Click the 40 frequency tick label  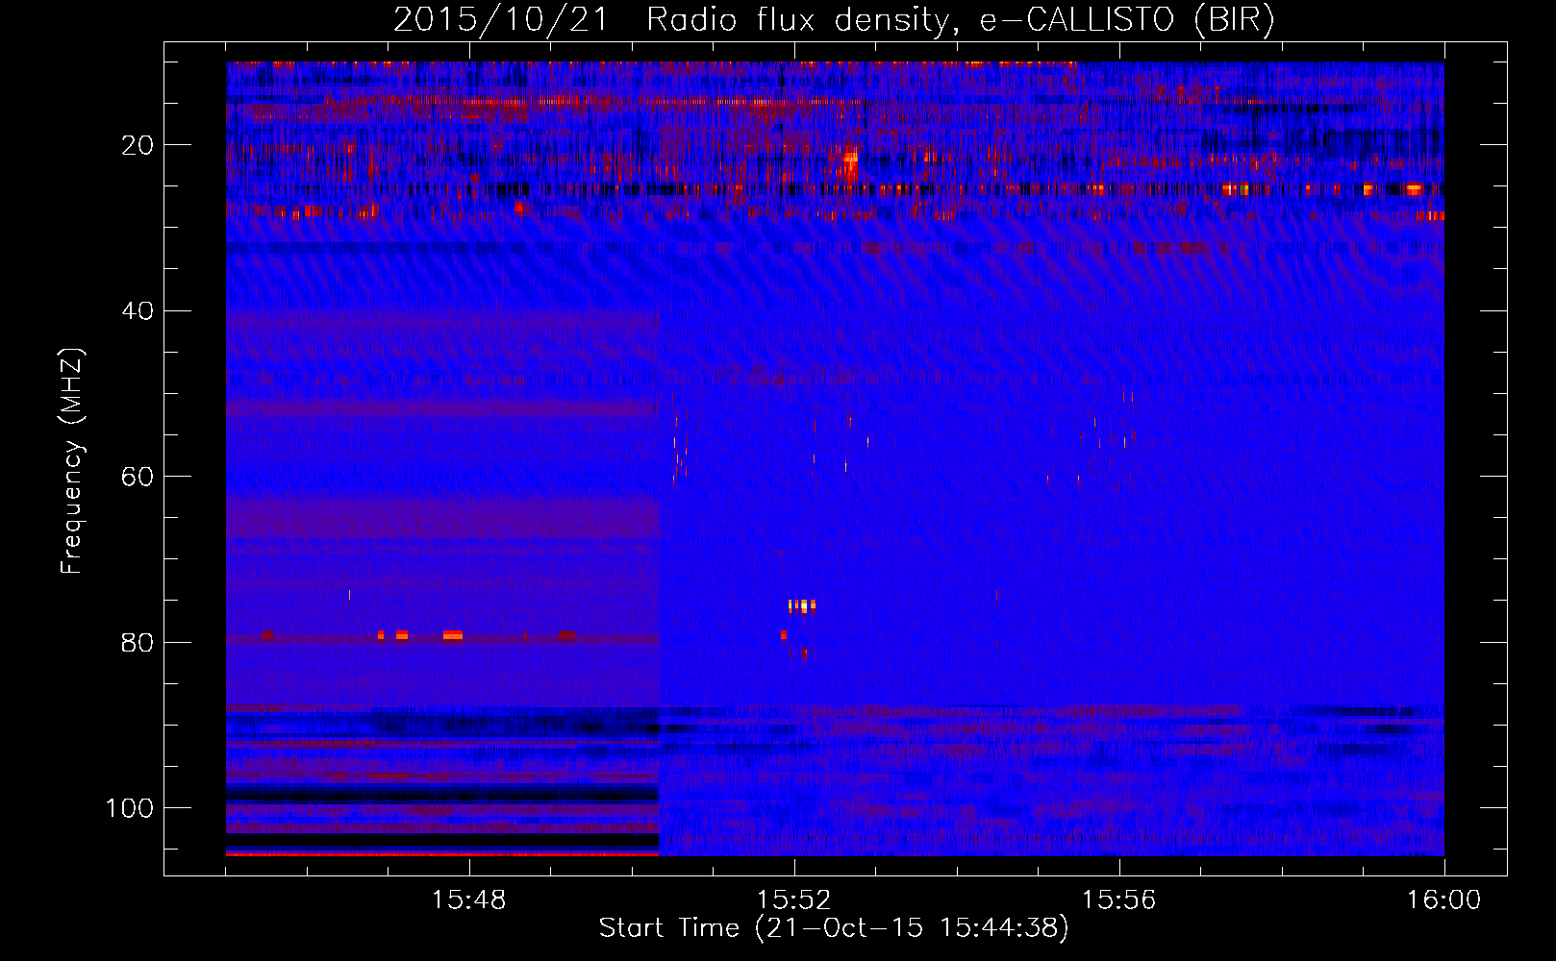138,311
